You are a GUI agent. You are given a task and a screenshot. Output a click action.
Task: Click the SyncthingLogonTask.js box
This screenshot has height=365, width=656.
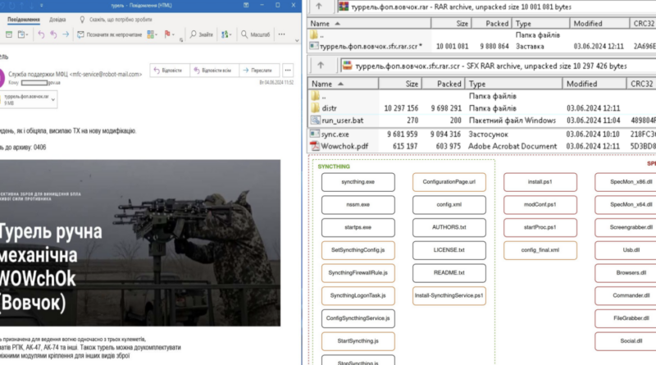pos(358,295)
